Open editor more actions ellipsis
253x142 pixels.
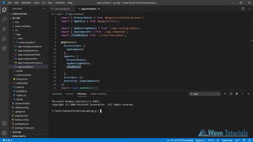[249, 9]
